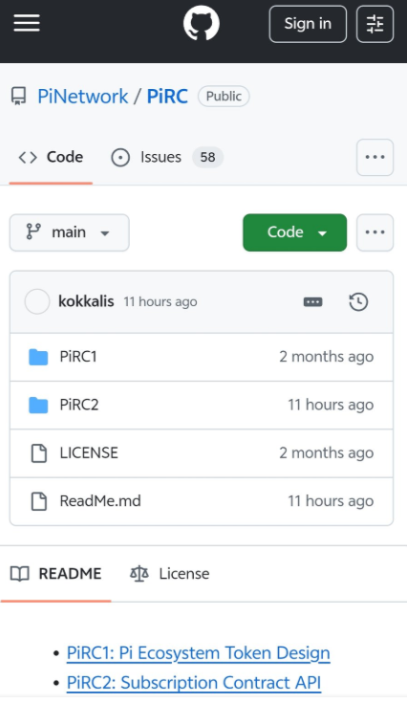This screenshot has height=703, width=407.
Task: Open the PiRC1 folder
Action: coord(78,357)
